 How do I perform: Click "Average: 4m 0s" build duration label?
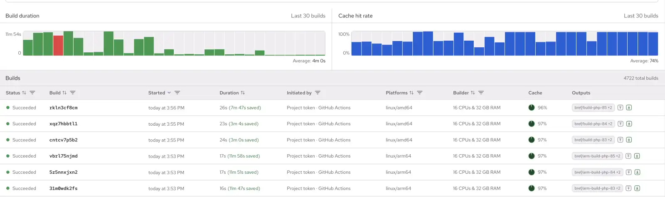pyautogui.click(x=309, y=61)
